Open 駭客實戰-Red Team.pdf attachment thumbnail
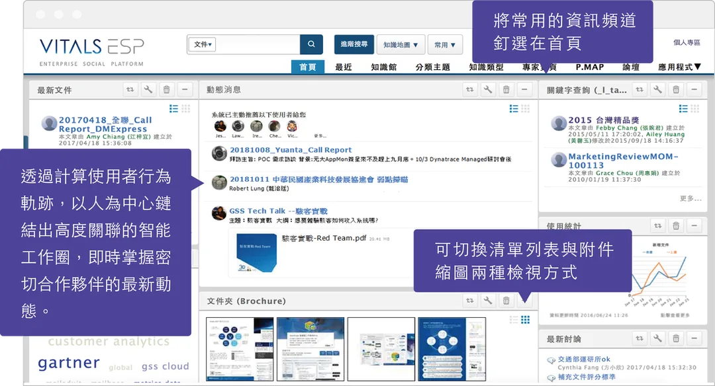Viewport: 715px width, 386px height. (257, 253)
